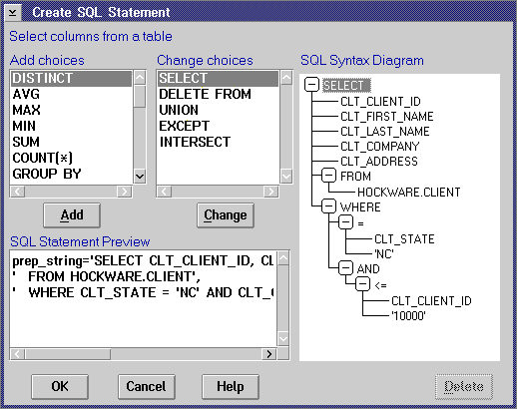Viewport: 517px width, 409px height.
Task: Click horizontal scrollbar thumb in SQL preview
Action: click(x=68, y=354)
